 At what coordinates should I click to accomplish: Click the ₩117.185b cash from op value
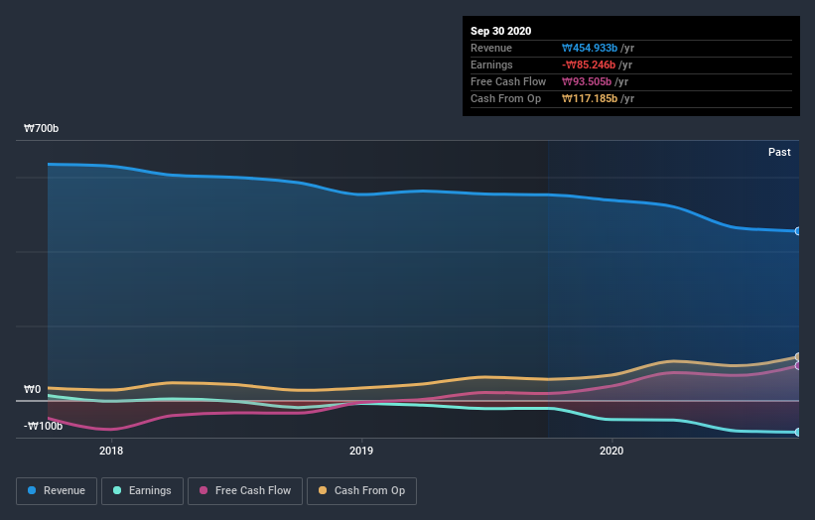[590, 98]
